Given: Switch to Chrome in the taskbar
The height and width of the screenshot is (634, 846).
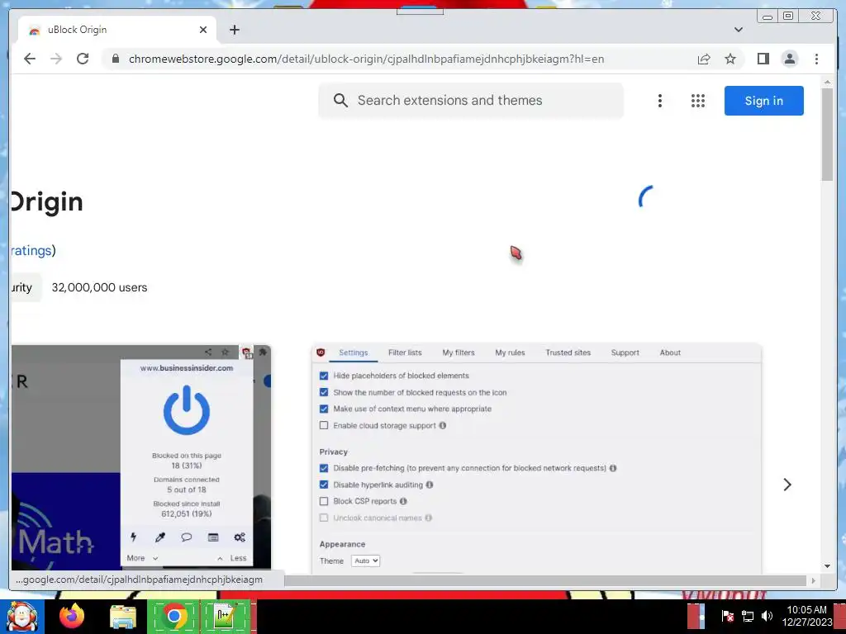Looking at the screenshot, I should click(173, 616).
